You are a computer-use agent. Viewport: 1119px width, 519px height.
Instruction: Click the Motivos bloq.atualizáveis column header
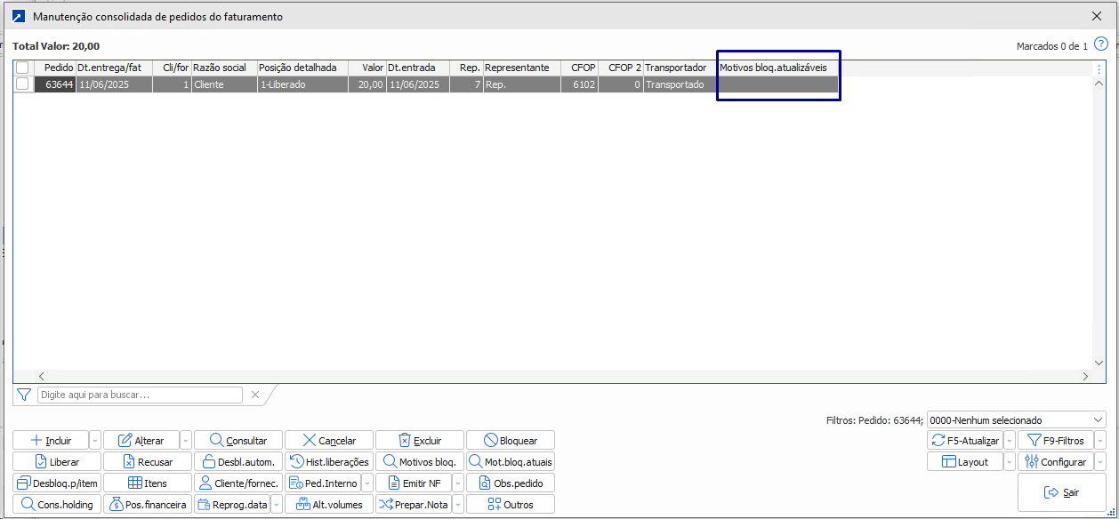click(777, 68)
